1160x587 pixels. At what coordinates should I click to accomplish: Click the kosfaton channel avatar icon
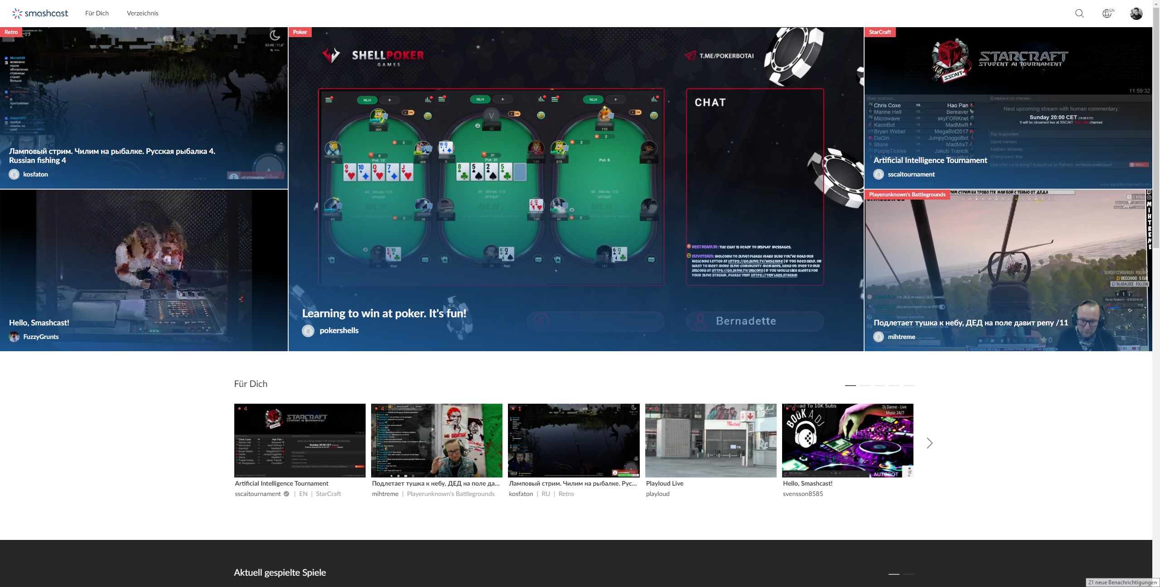coord(14,174)
